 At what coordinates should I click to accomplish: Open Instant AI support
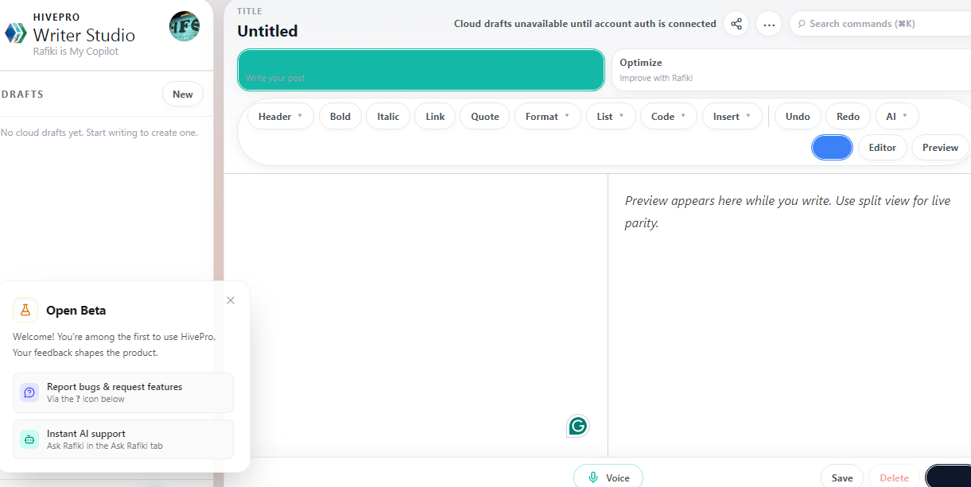(123, 439)
